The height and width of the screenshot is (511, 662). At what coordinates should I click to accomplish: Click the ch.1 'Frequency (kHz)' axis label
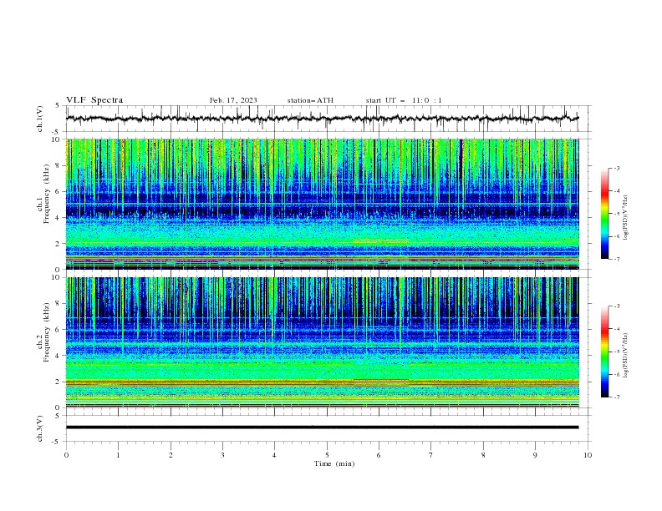point(47,194)
